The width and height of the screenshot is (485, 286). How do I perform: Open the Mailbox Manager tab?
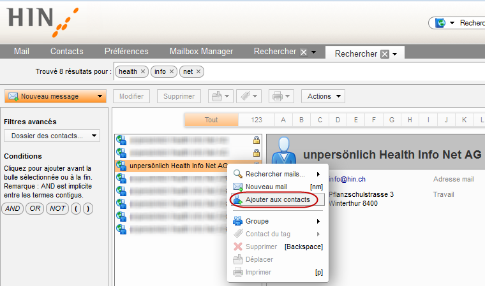(x=202, y=51)
